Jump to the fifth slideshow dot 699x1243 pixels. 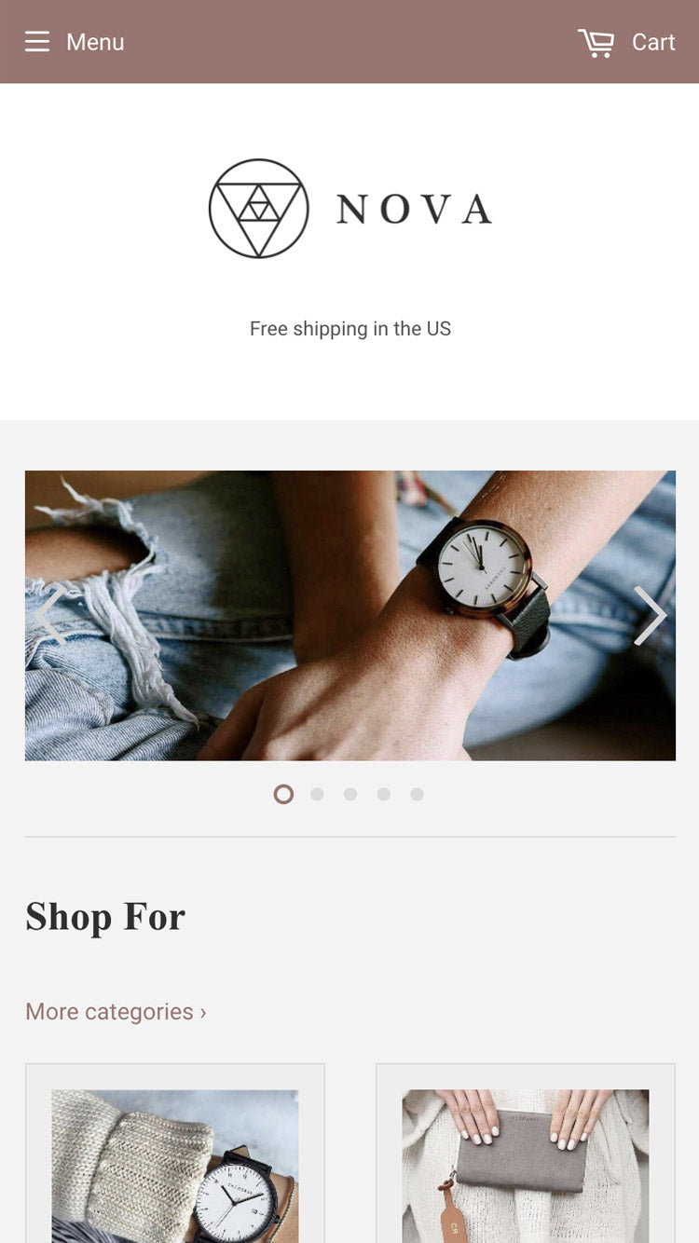point(418,794)
